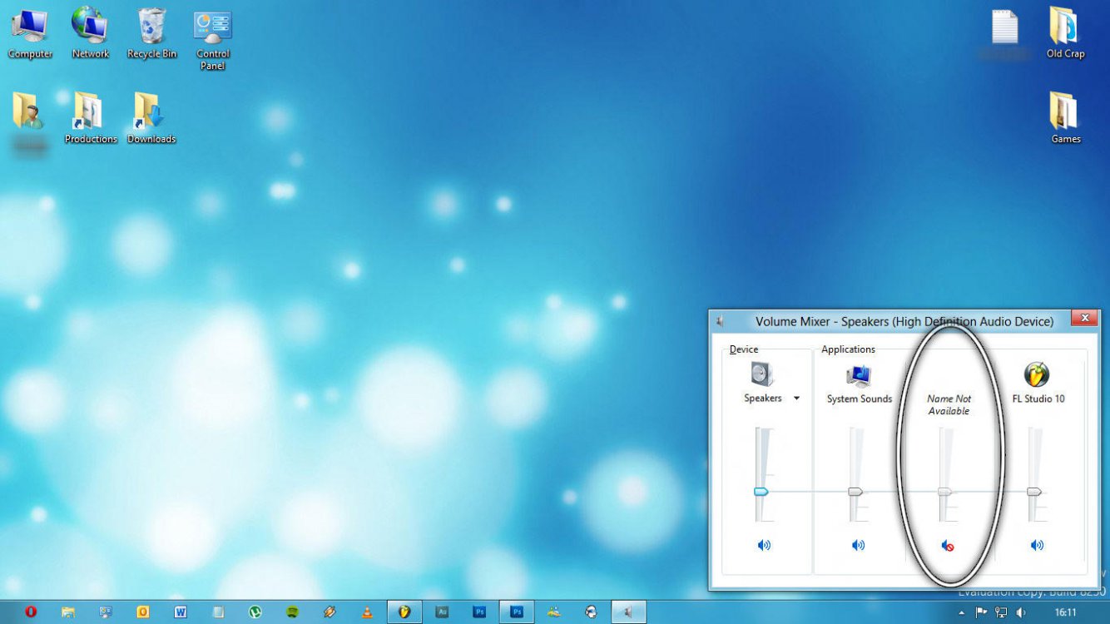Show hidden system tray icons
1110x624 pixels.
(x=962, y=612)
